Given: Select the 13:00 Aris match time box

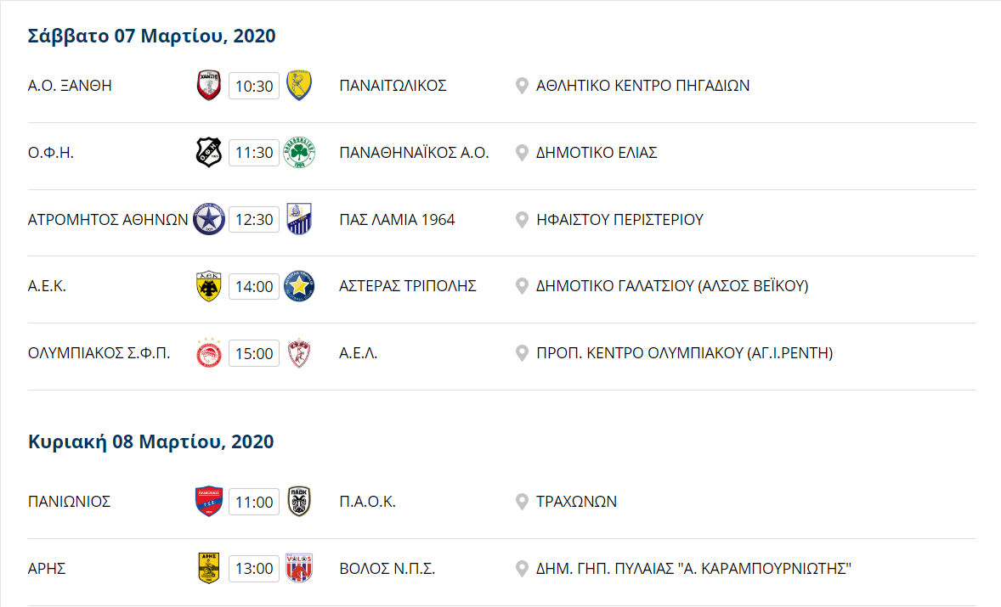Looking at the screenshot, I should 254,569.
